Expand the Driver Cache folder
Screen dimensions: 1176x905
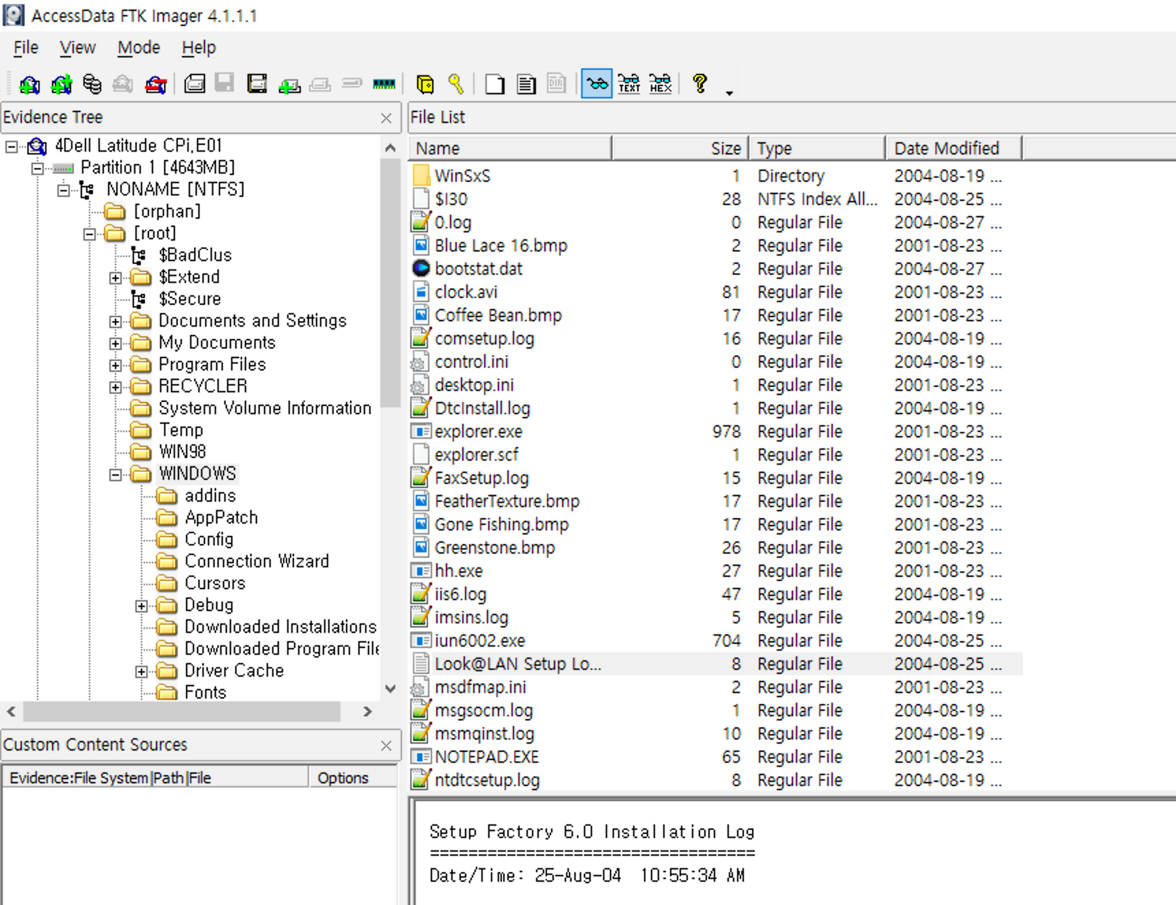pos(142,671)
